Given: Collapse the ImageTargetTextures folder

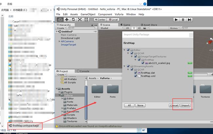Looking at the screenshot, I should (132, 56).
